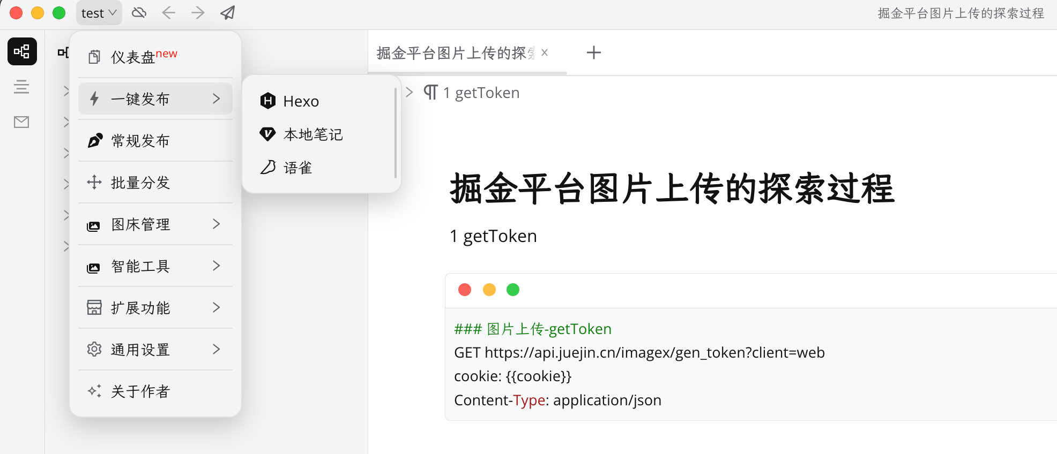This screenshot has width=1057, height=454.
Task: Select the file tree sidebar icon
Action: (22, 51)
